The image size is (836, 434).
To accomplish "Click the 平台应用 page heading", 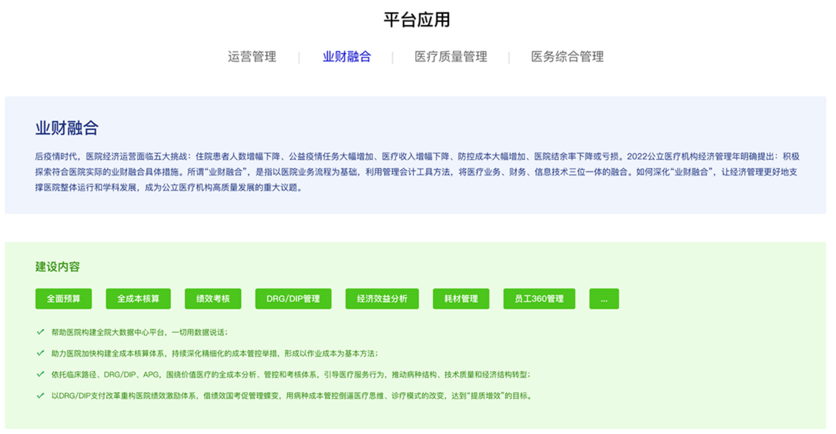I will click(417, 20).
